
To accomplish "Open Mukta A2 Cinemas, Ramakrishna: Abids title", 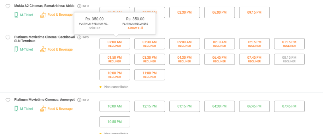I will pyautogui.click(x=44, y=6).
